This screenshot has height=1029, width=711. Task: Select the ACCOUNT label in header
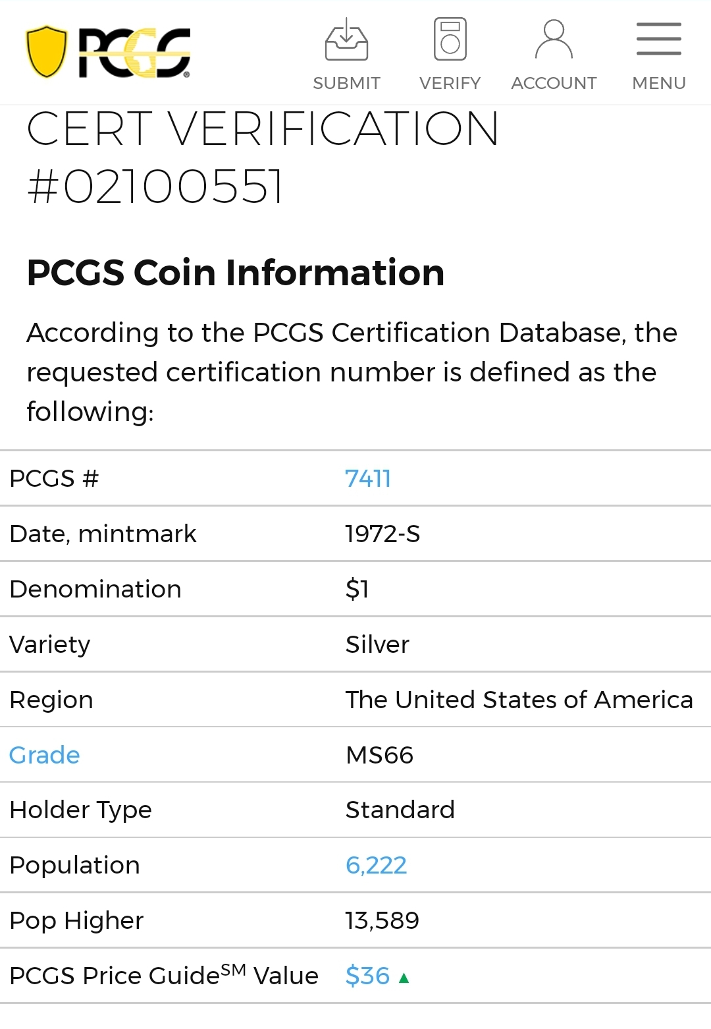pos(554,83)
